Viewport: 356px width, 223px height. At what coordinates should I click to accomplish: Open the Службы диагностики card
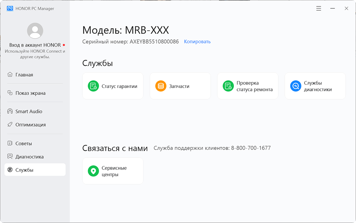pyautogui.click(x=315, y=86)
